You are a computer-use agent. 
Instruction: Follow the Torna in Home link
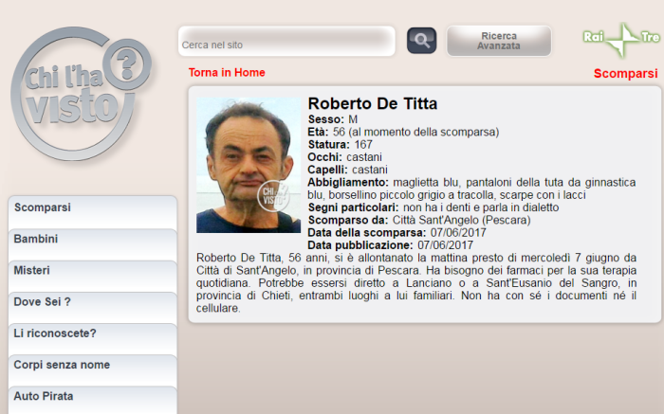tap(227, 73)
